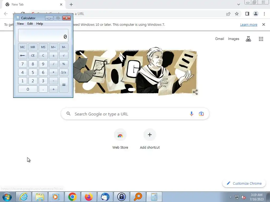Open the Windows Start button
Screen dimensions: 270x202
point(7,197)
